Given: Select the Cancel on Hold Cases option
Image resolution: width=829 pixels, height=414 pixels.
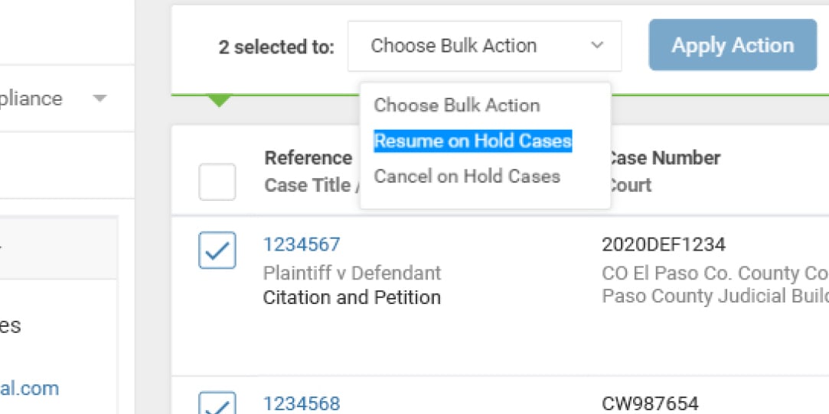Looking at the screenshot, I should (467, 176).
